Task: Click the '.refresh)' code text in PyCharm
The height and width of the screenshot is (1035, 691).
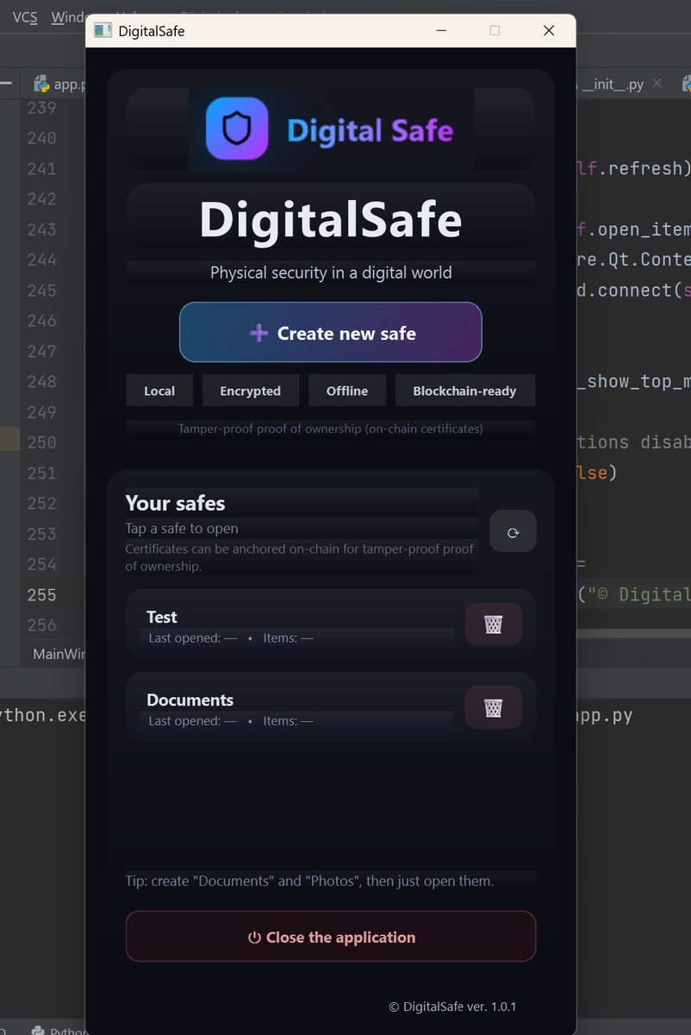Action: point(644,168)
